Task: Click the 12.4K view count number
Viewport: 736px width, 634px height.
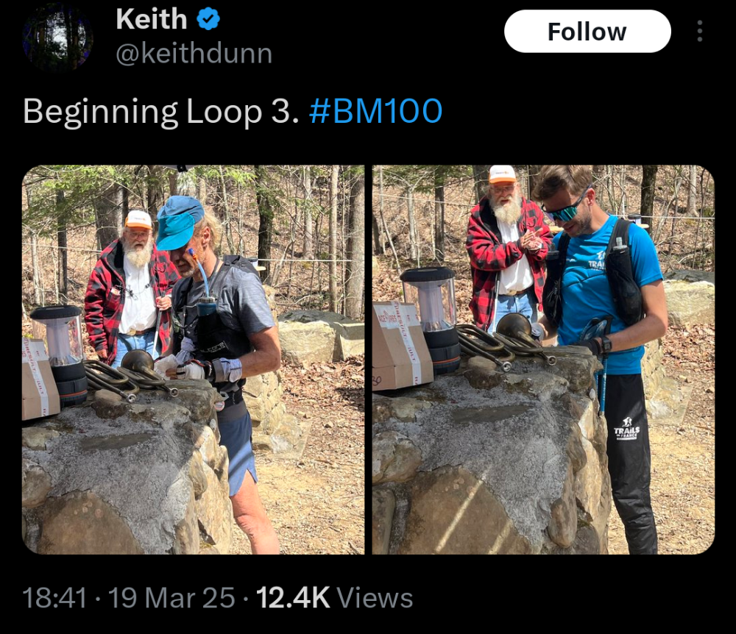Action: (x=293, y=597)
